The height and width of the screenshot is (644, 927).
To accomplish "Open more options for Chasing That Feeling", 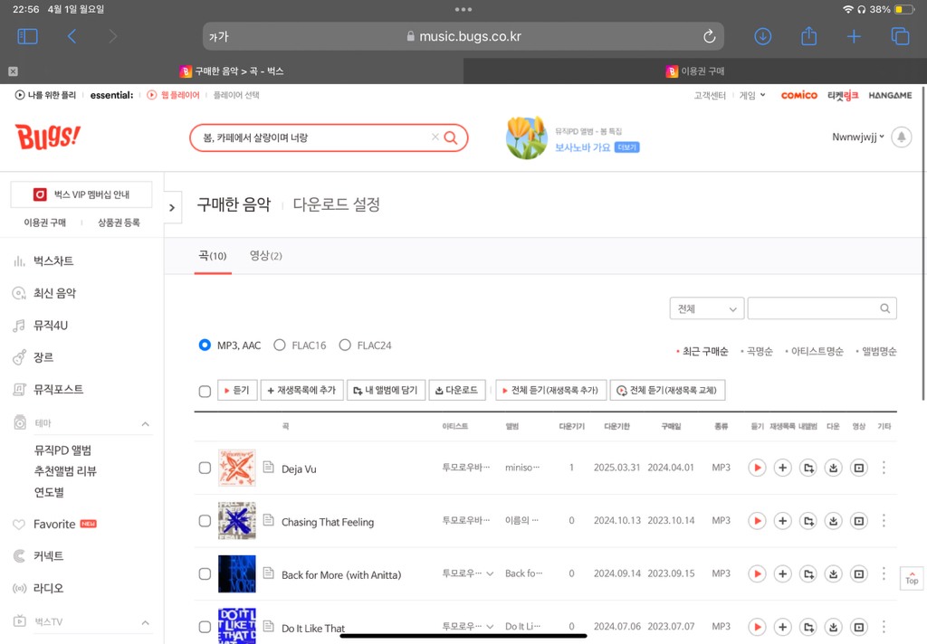I will click(884, 521).
